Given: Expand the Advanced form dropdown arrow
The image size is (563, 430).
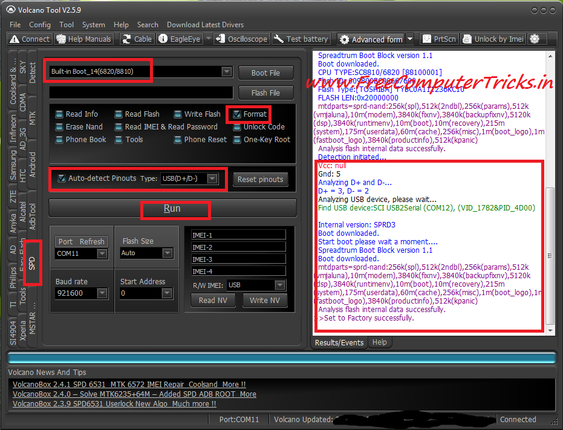Looking at the screenshot, I should pyautogui.click(x=410, y=39).
